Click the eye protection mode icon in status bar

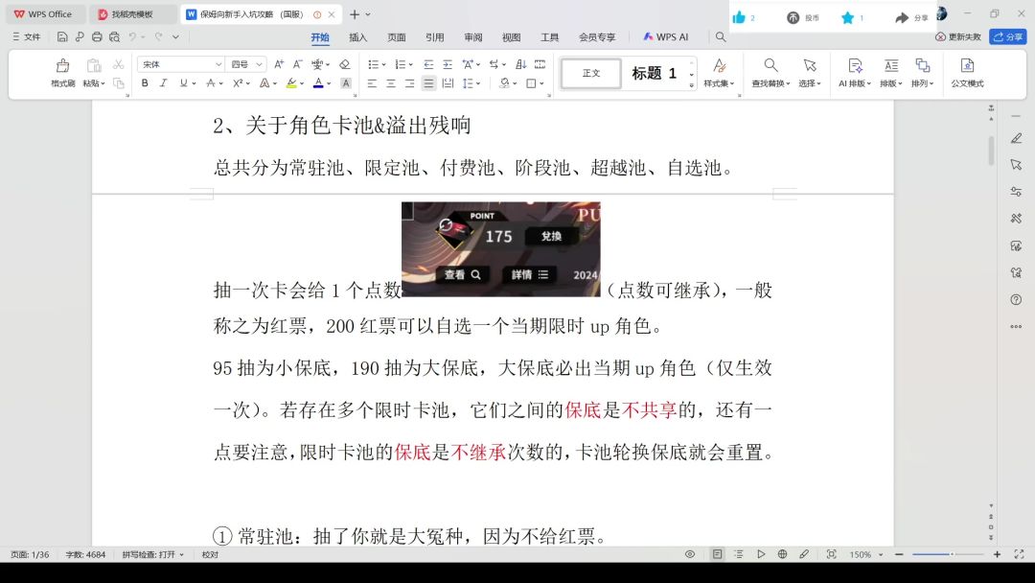pyautogui.click(x=690, y=554)
